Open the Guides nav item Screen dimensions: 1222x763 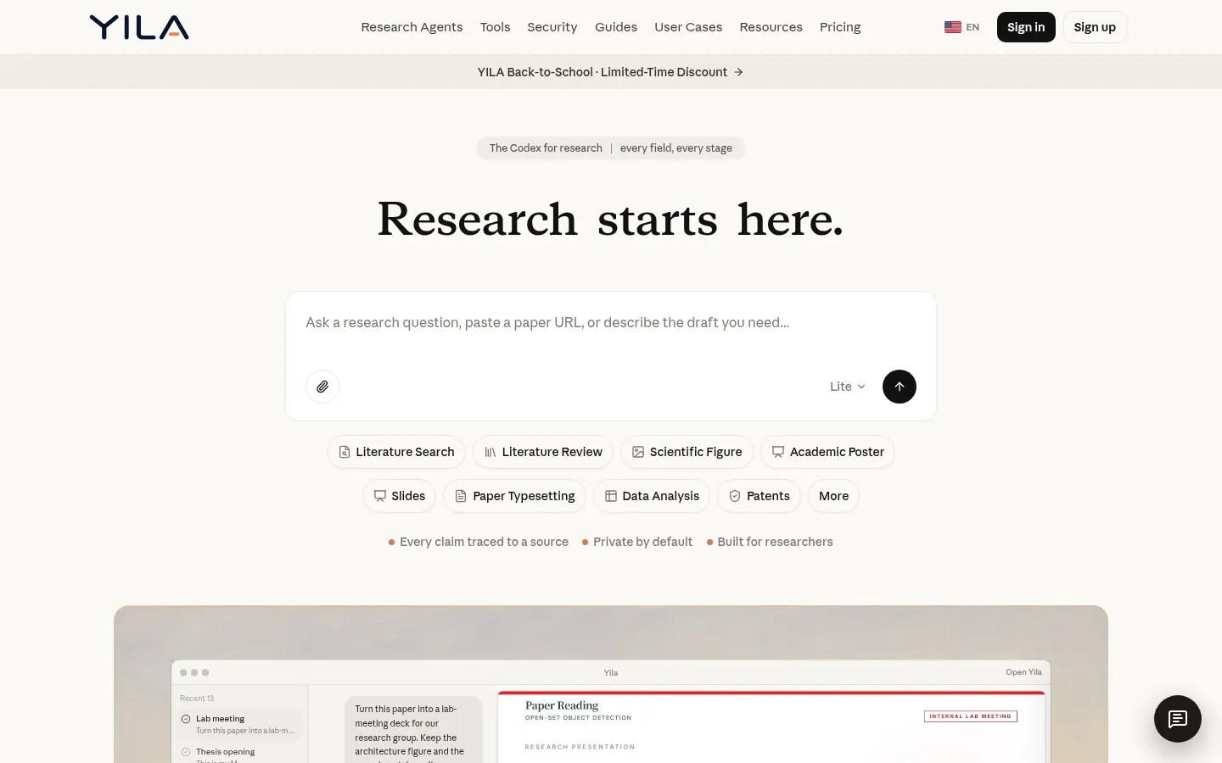tap(616, 27)
